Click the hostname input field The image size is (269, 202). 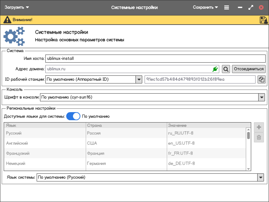pyautogui.click(x=155, y=58)
